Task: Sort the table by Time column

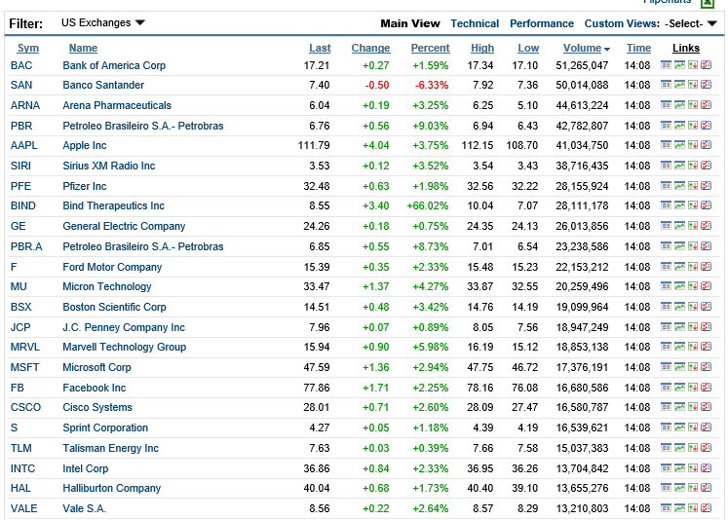Action: click(x=638, y=48)
